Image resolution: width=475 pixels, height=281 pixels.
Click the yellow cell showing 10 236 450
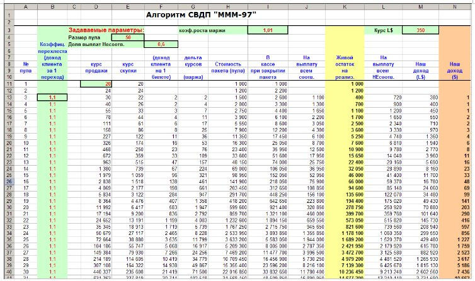point(345,272)
